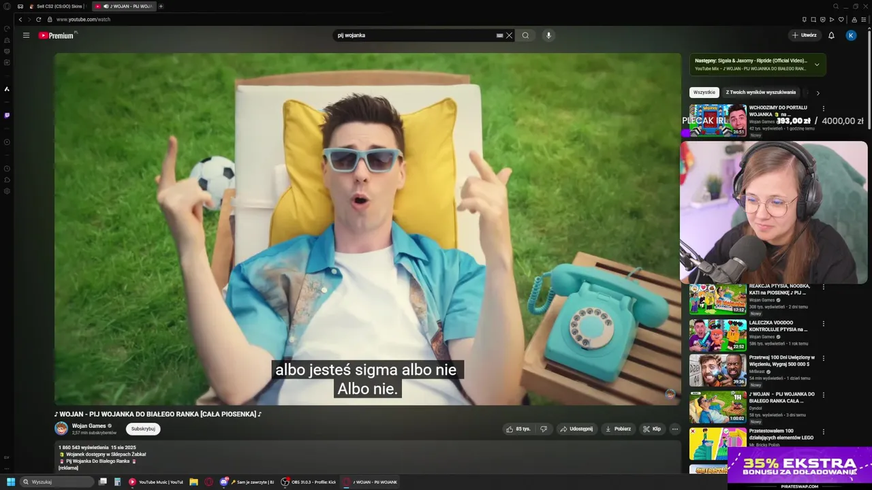
Task: Select the Wszystkie filter chip
Action: click(x=704, y=92)
